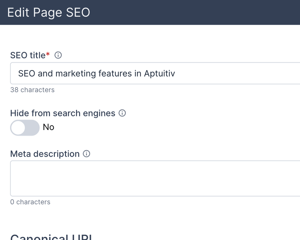Click the Hide from search engines label
300x240 pixels.
(63, 113)
